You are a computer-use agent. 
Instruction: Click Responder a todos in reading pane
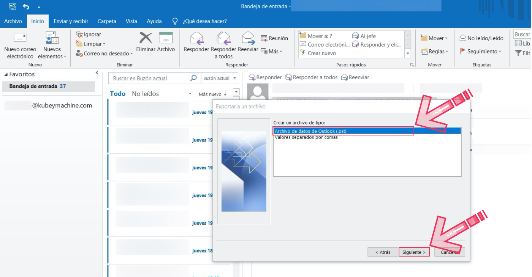click(x=311, y=77)
